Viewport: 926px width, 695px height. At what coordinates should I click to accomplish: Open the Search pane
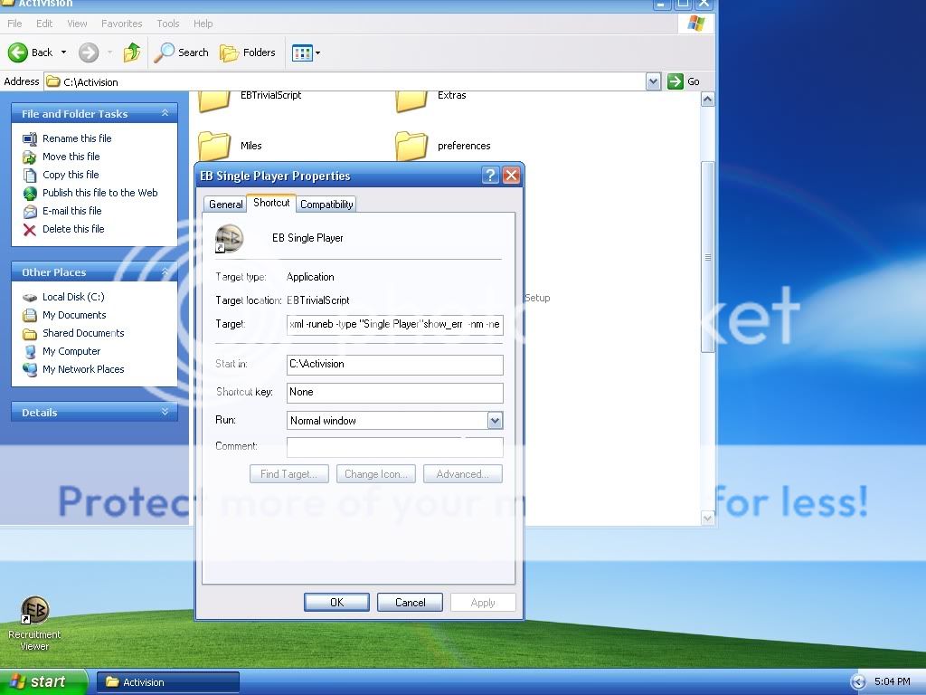click(x=181, y=52)
